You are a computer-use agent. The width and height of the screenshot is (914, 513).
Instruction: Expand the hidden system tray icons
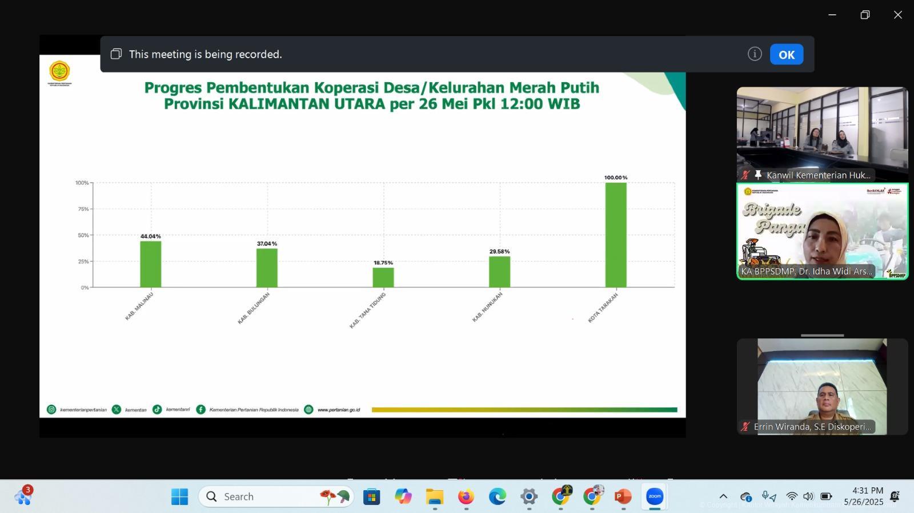[x=723, y=496]
